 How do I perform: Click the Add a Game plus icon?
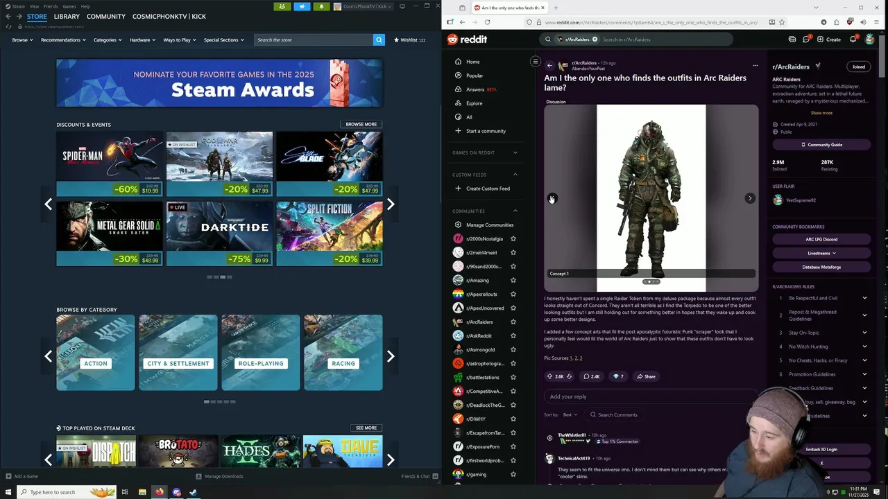tap(8, 476)
